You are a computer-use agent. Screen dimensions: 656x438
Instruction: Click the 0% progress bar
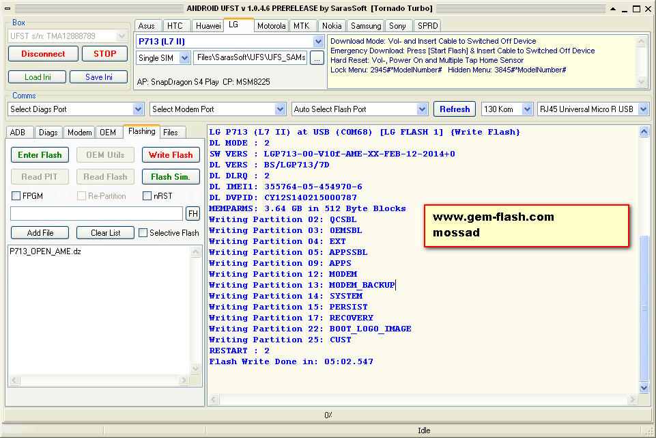point(328,415)
